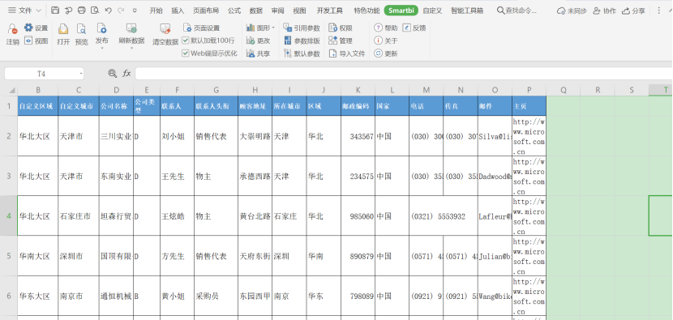673x320 pixels.
Task: Switch to 页面布局 tab
Action: coord(206,11)
